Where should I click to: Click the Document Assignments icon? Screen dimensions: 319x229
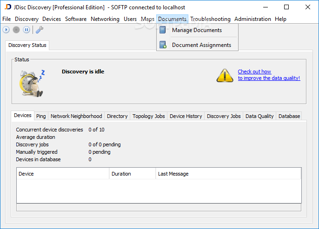(x=163, y=45)
